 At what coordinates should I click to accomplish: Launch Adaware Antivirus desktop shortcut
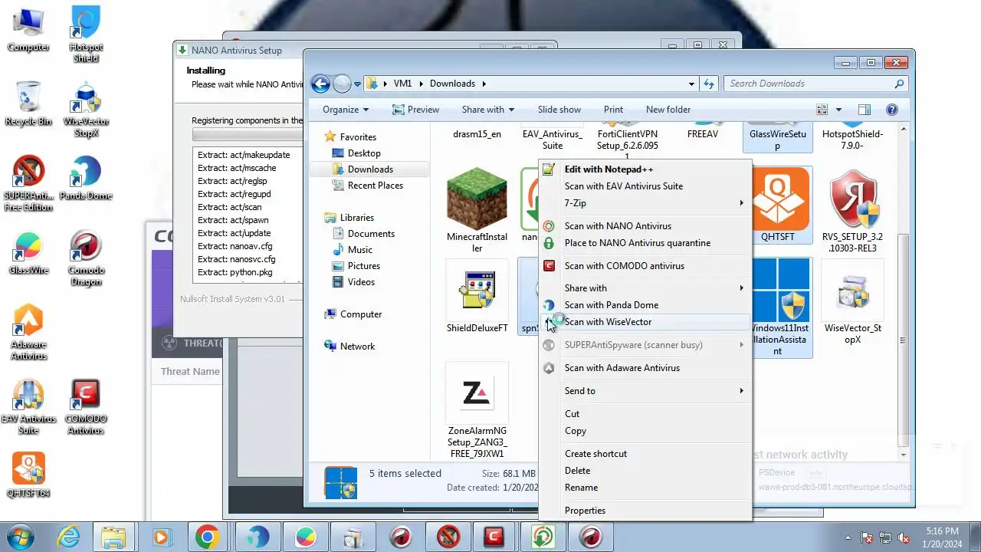tap(28, 333)
